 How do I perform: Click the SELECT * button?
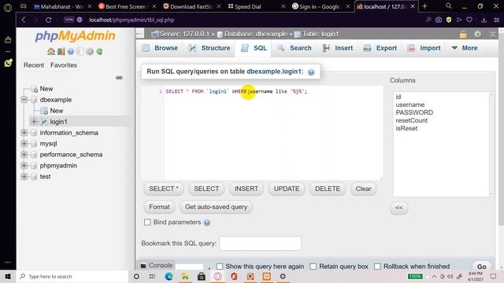point(164,189)
